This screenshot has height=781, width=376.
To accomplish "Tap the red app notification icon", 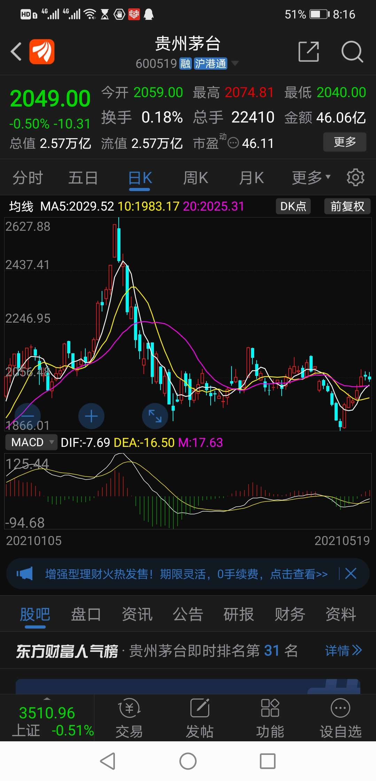I will click(134, 14).
